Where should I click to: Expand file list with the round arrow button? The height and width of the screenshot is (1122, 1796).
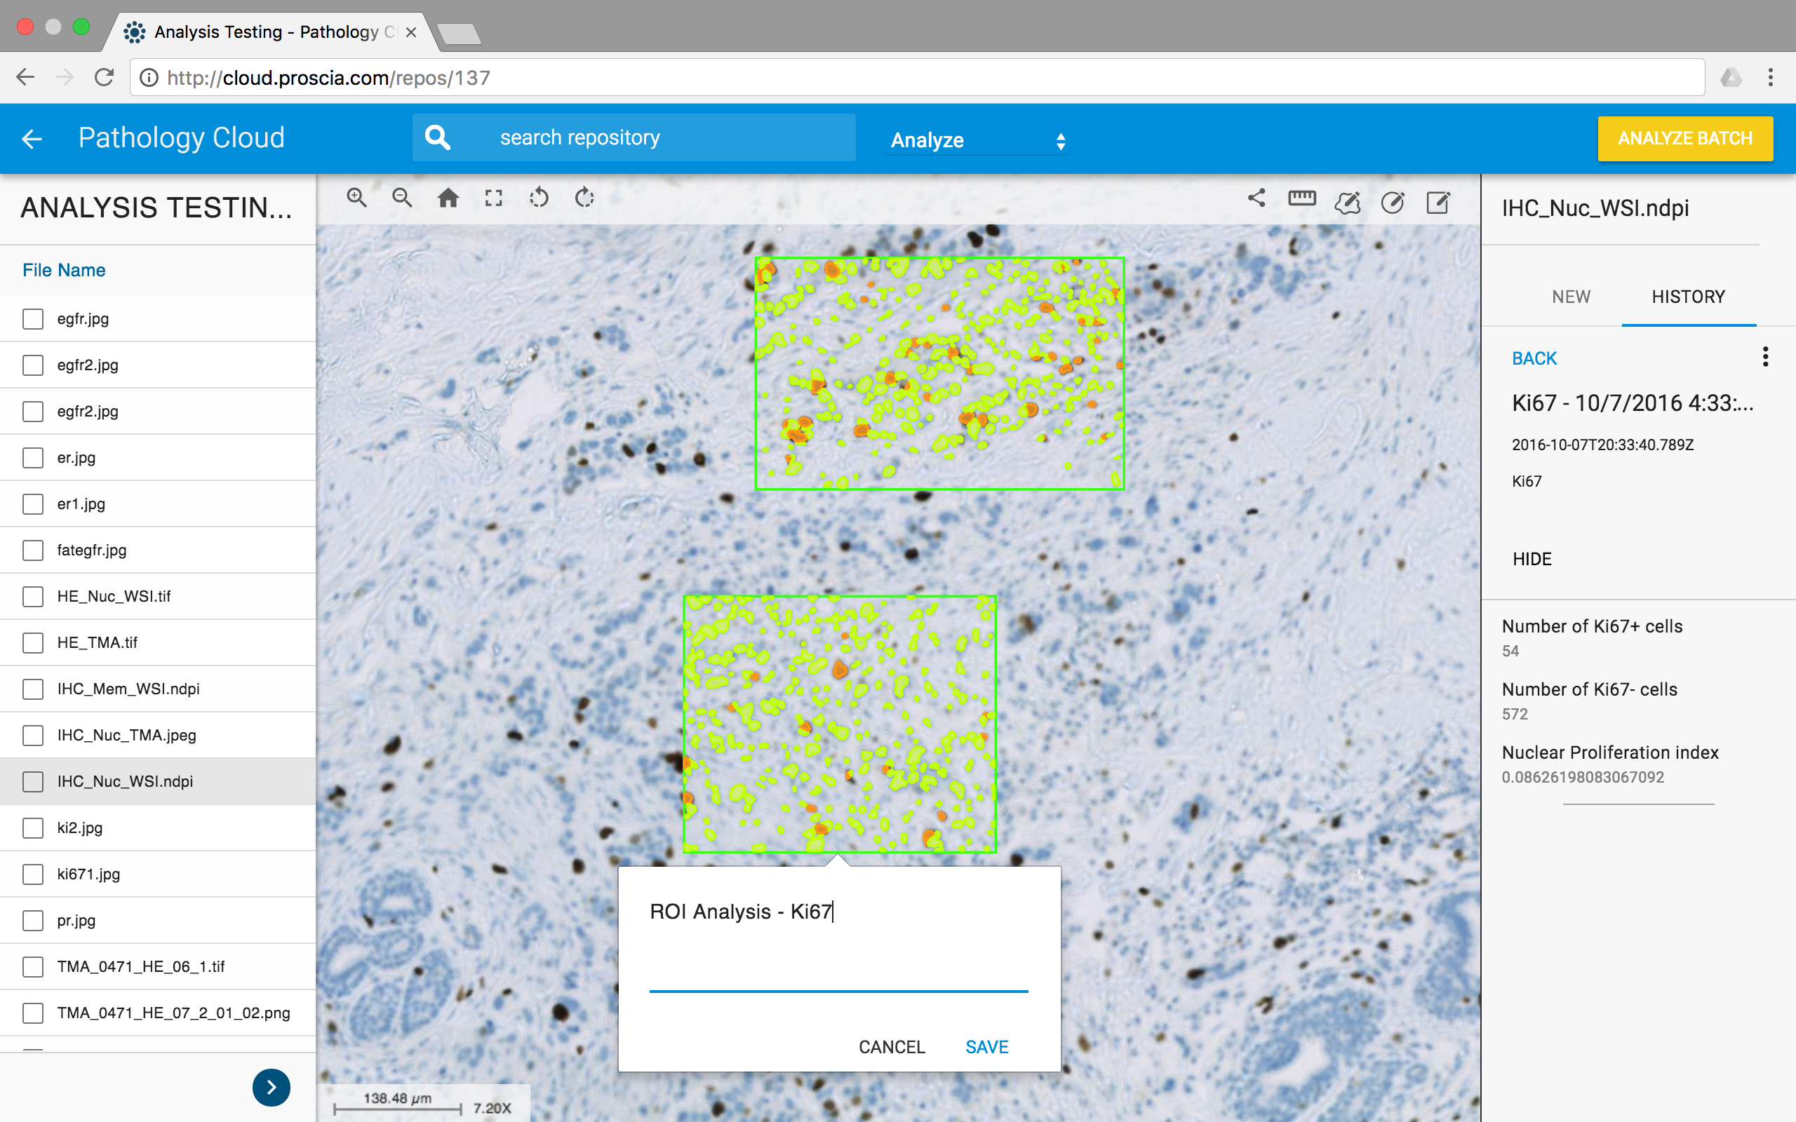coord(271,1087)
